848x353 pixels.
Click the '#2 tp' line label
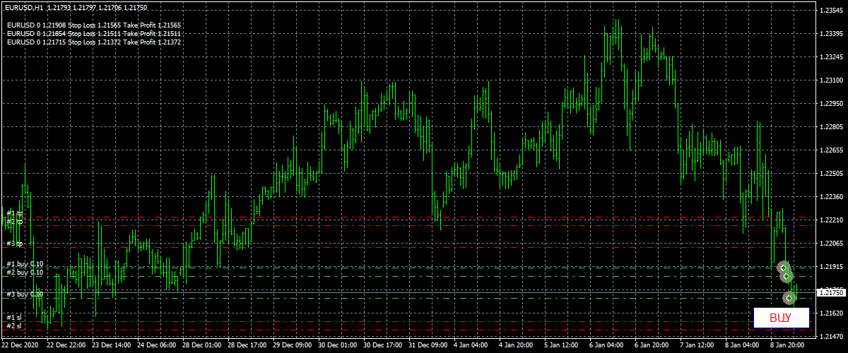(15, 221)
